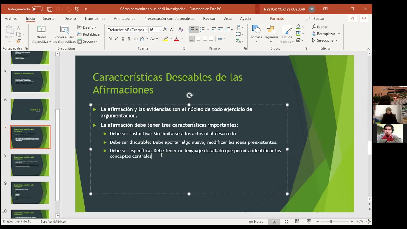This screenshot has width=407, height=229.
Task: Switch to slide sorter view
Action: pos(286,221)
